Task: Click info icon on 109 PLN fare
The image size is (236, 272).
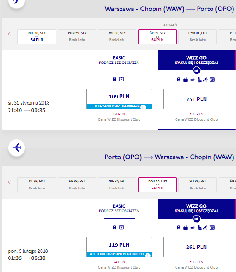Action: 143,107
